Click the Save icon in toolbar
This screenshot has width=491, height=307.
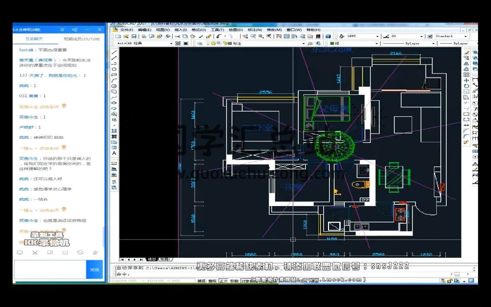(134, 36)
